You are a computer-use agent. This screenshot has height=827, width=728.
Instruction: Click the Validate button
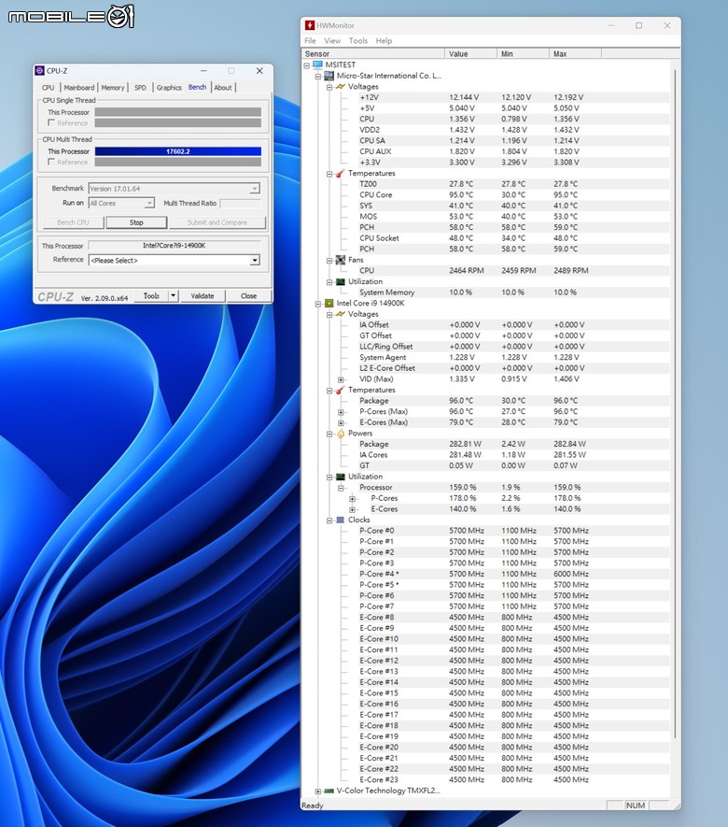[203, 296]
